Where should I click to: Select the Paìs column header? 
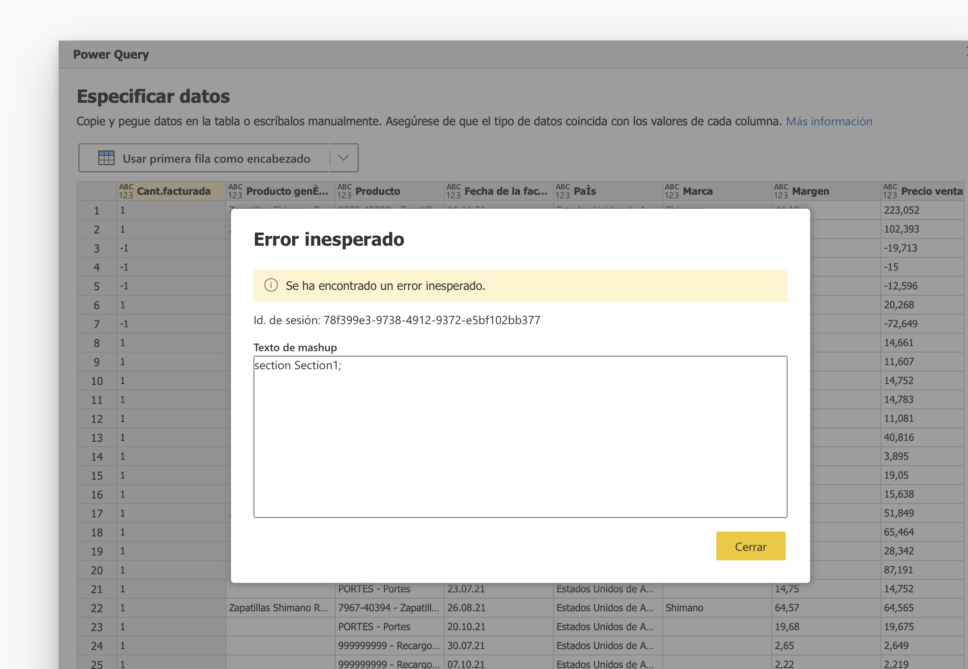pos(608,191)
